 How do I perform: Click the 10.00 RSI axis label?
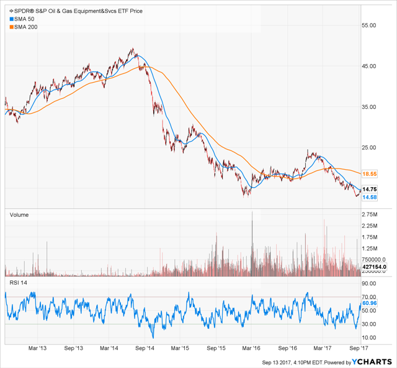point(369,338)
